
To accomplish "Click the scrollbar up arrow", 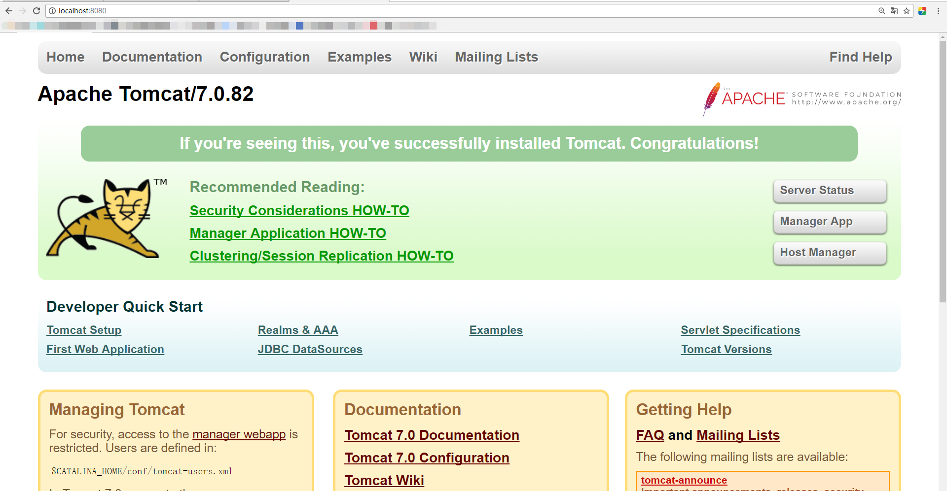I will [943, 37].
